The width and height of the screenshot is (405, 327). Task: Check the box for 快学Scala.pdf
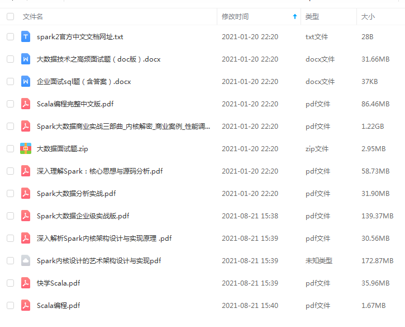(x=10, y=283)
